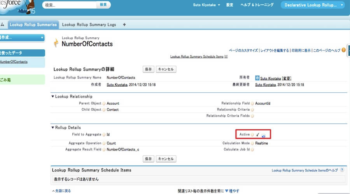Open the Suto Kiyotaka user menu

tap(206, 5)
